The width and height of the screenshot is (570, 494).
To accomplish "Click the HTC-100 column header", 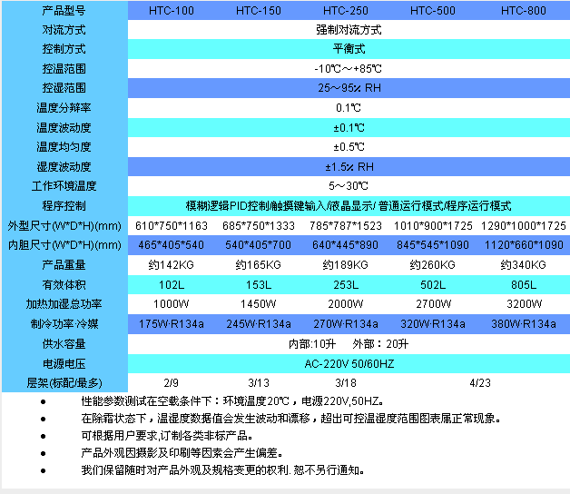I will point(172,10).
